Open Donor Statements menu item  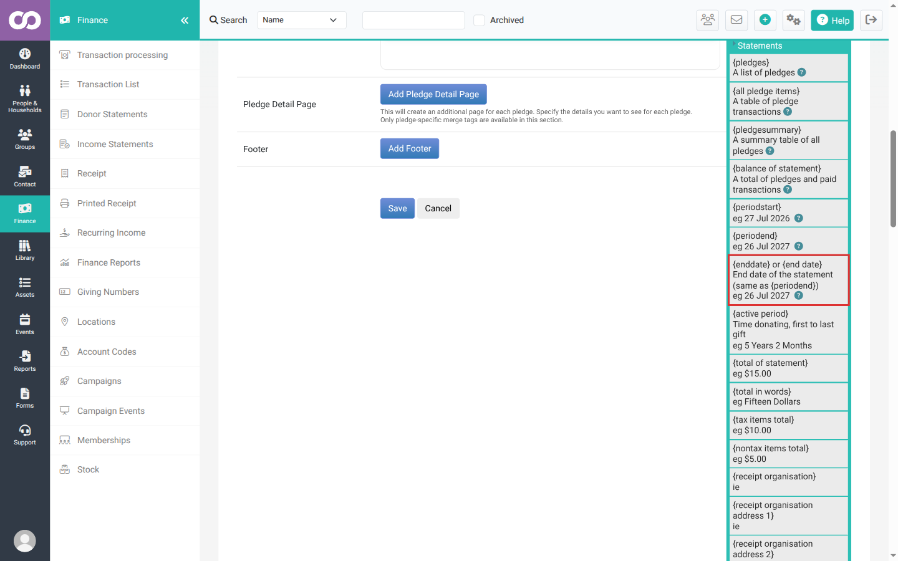125,114
